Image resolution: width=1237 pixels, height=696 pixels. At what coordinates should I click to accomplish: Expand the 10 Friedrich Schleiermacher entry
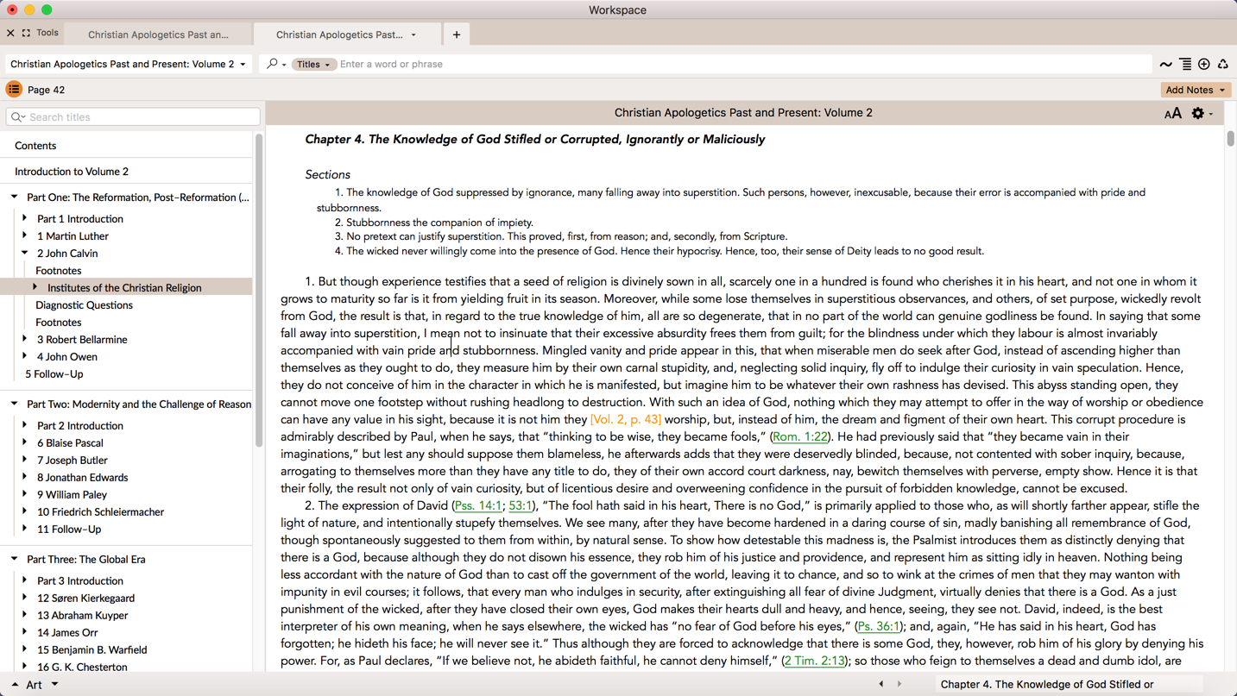pos(25,511)
